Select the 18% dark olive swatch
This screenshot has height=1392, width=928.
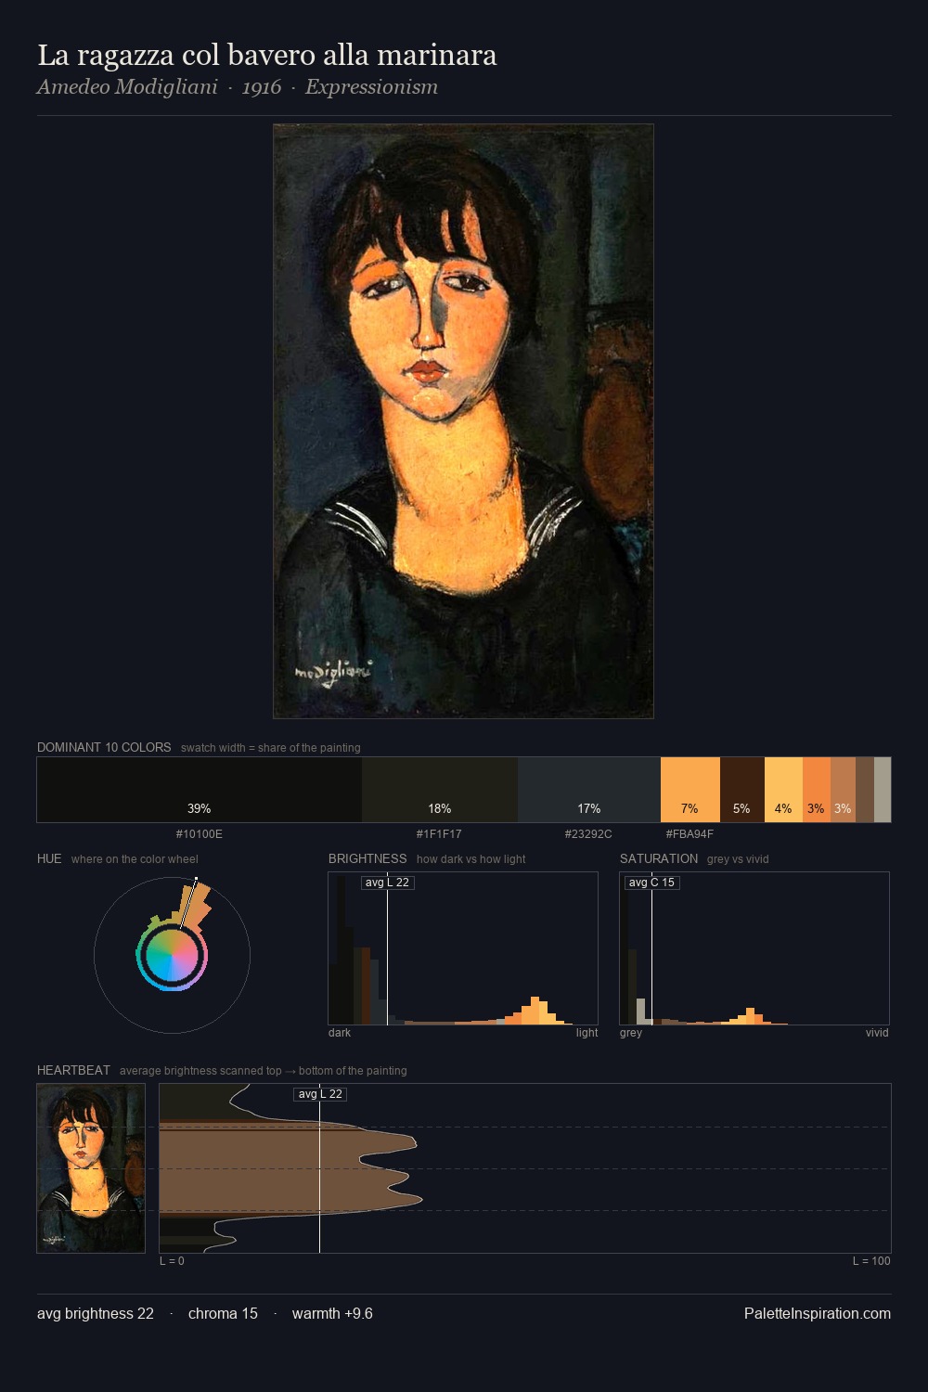440,790
